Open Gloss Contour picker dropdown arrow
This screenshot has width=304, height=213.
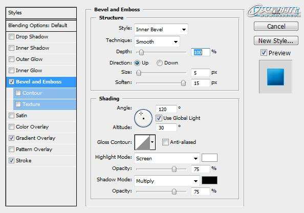153,142
